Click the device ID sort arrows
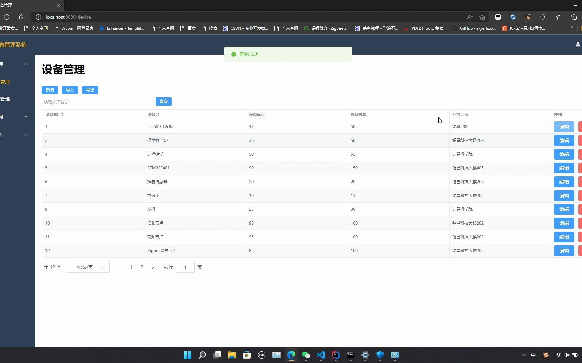This screenshot has height=363, width=582. [62, 115]
